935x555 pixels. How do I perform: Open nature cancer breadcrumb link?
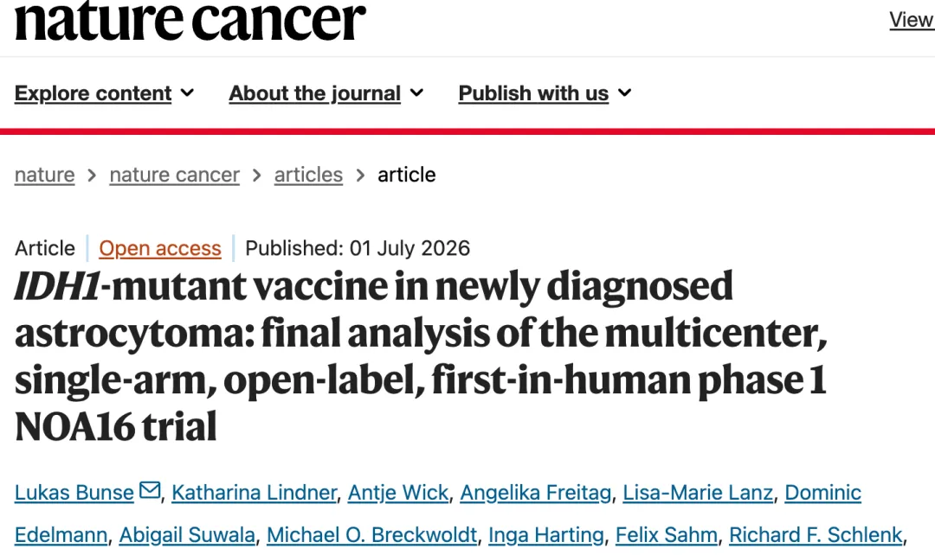[x=175, y=175]
